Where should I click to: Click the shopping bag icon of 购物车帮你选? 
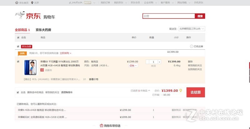(x=101, y=126)
